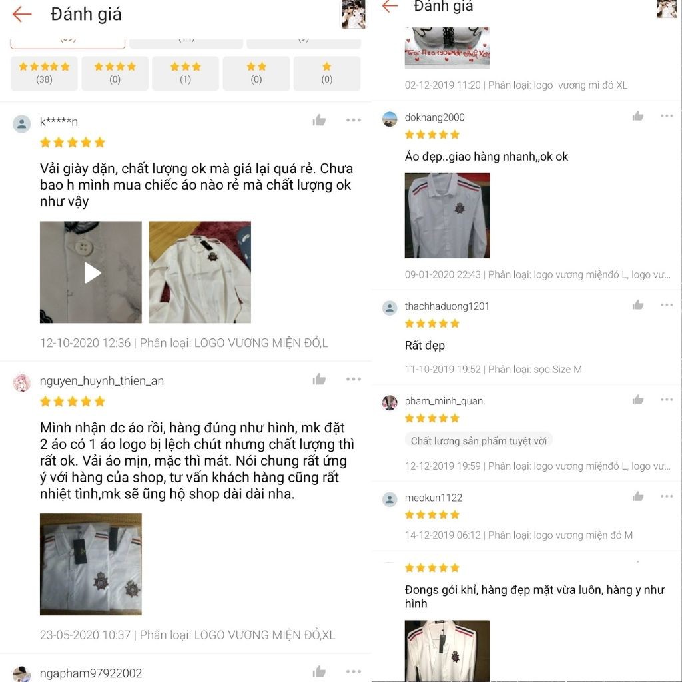
Task: Go back using left panel's arrow
Action: (22, 15)
